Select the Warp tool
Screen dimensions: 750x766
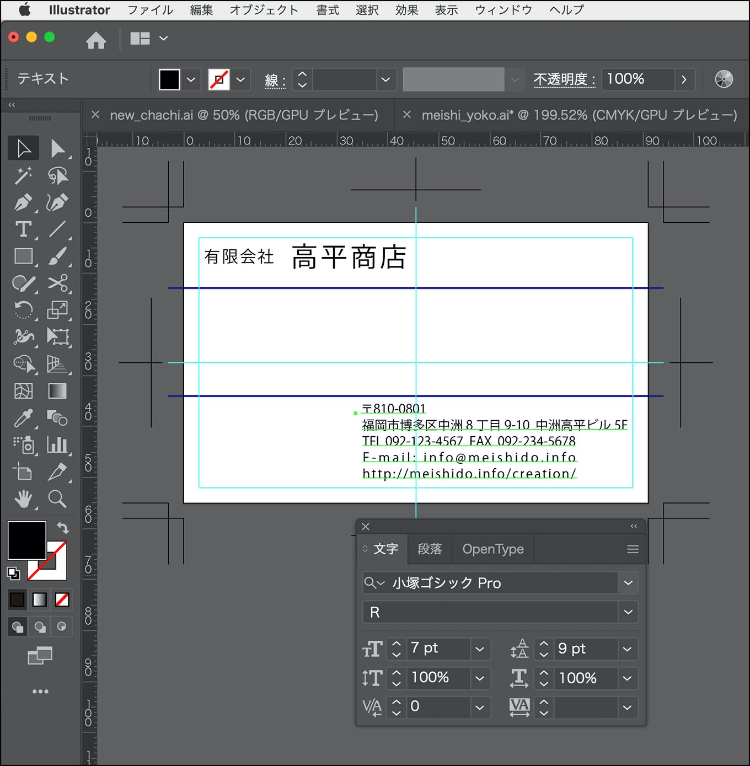tap(23, 336)
